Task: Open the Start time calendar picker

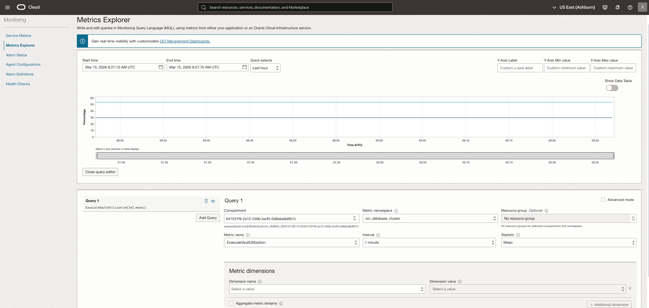Action: pyautogui.click(x=161, y=67)
